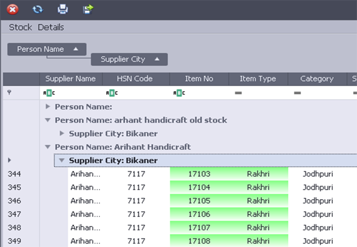The height and width of the screenshot is (247, 357).
Task: Click the refresh arrows icon
Action: point(37,9)
